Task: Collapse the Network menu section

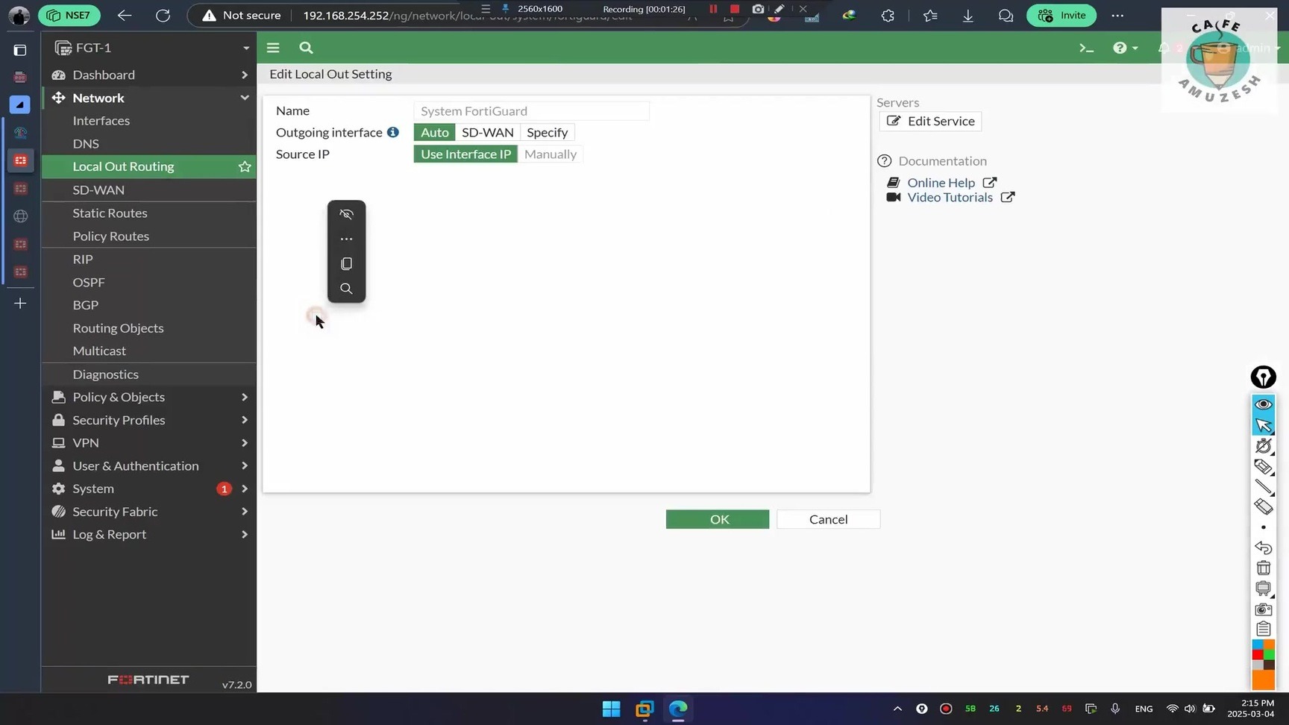Action: tap(149, 98)
